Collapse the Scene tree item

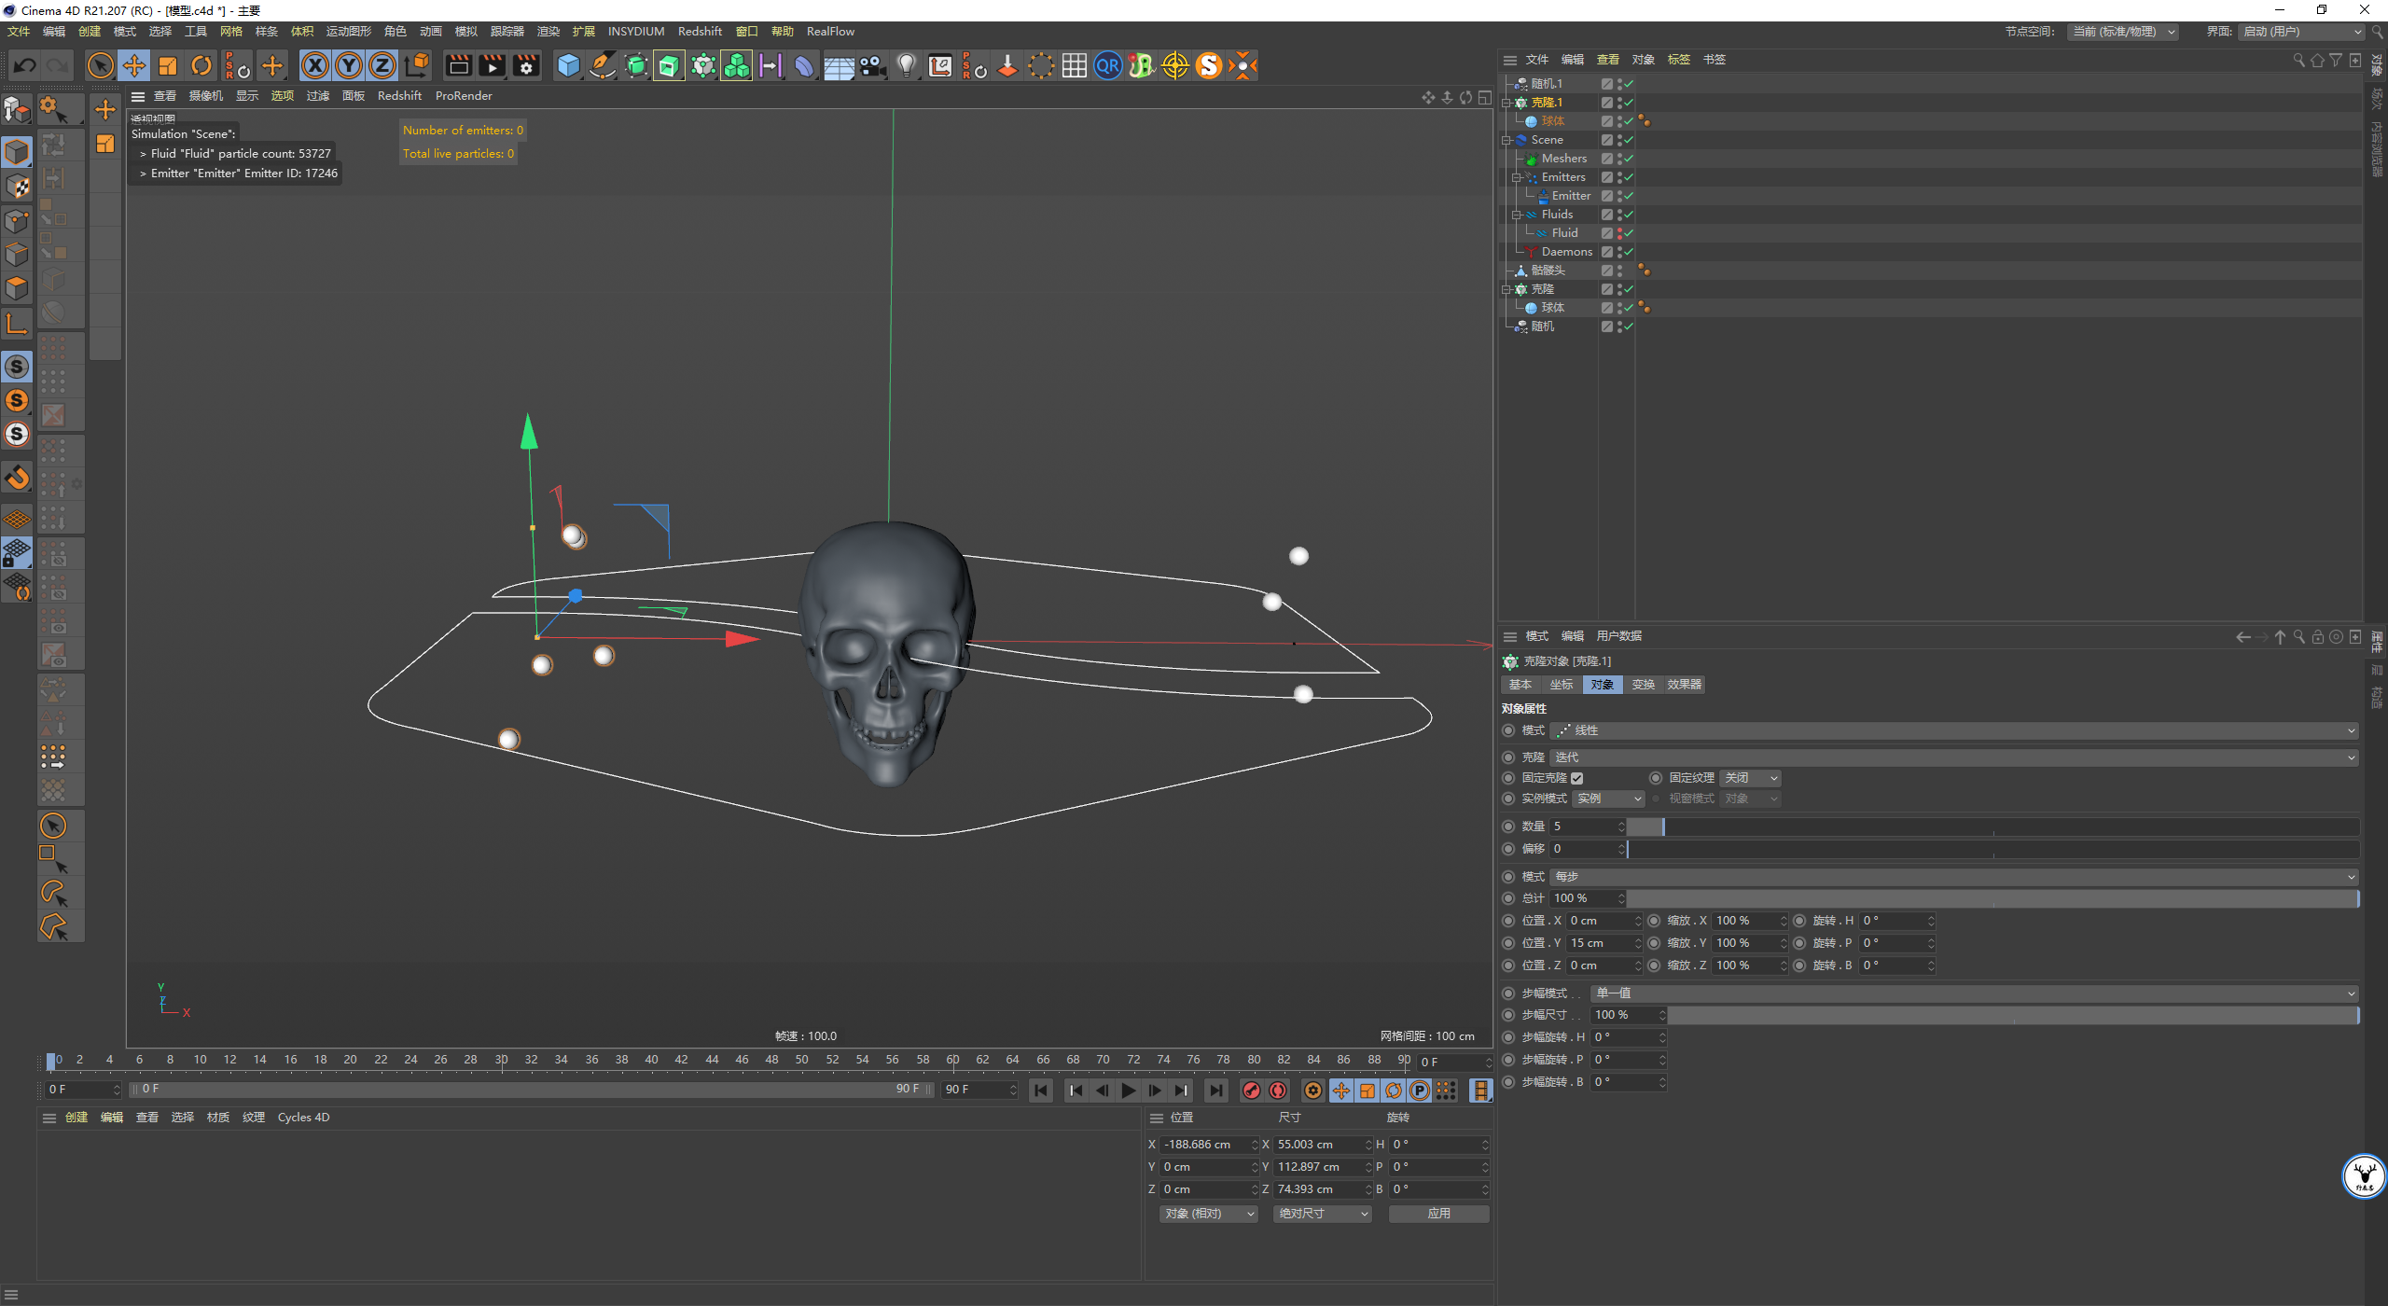1506,140
